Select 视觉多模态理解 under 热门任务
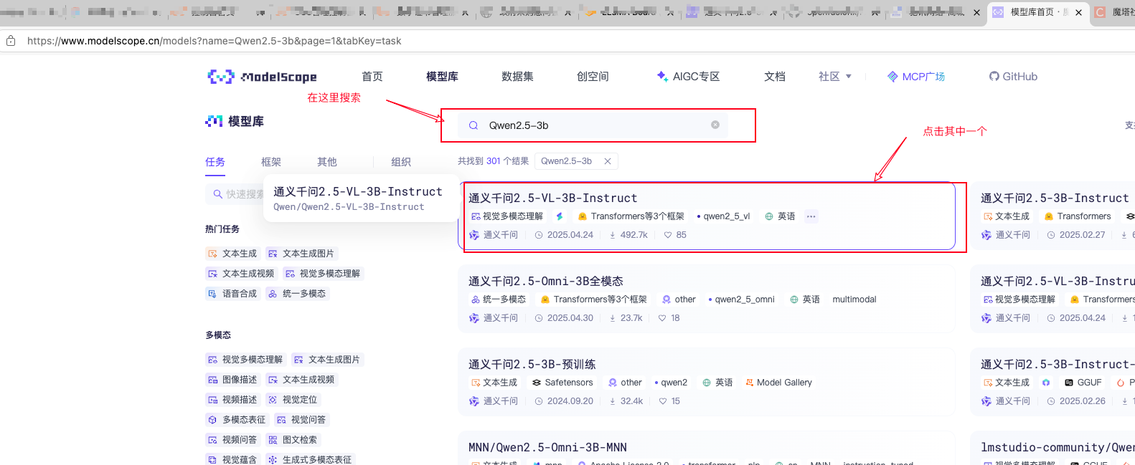The height and width of the screenshot is (465, 1135). click(x=322, y=274)
